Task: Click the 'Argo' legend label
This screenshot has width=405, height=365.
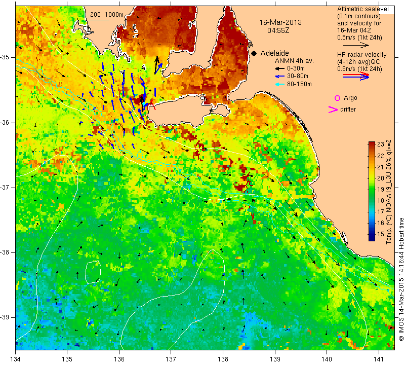Action: pos(350,98)
